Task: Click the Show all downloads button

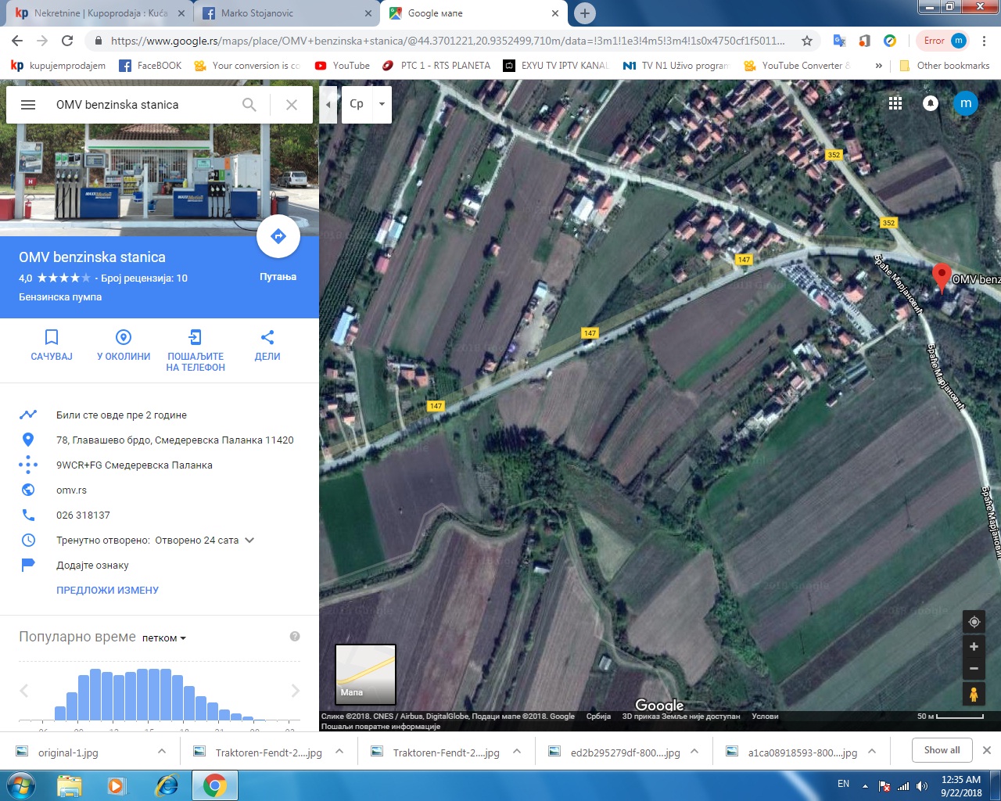Action: coord(942,750)
